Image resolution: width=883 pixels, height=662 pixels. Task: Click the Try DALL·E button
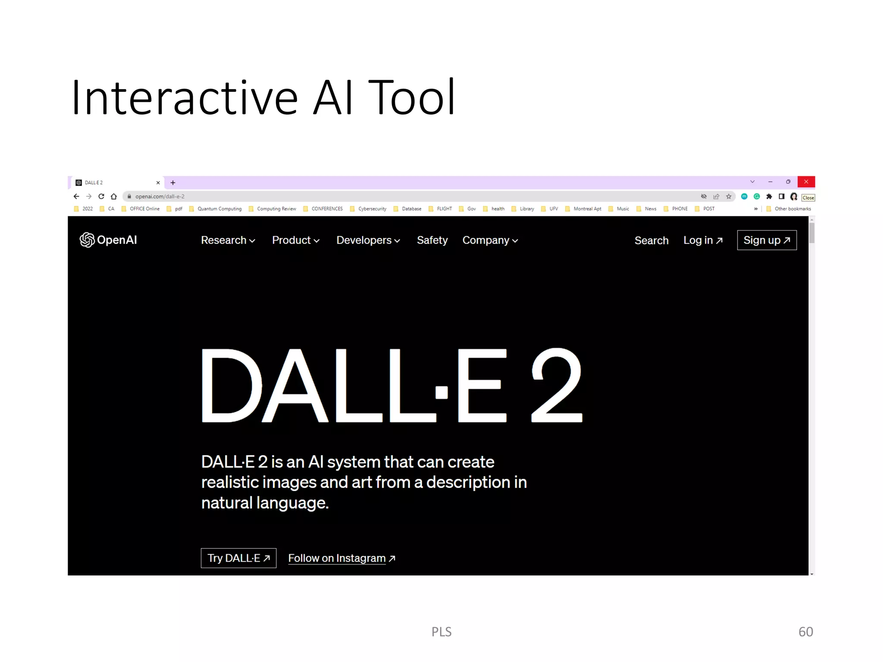[238, 558]
